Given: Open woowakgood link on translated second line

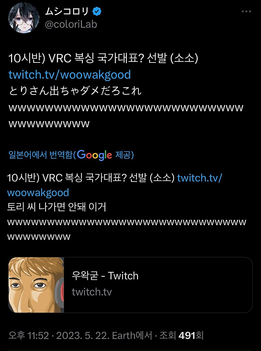Looking at the screenshot, I should [x=38, y=193].
